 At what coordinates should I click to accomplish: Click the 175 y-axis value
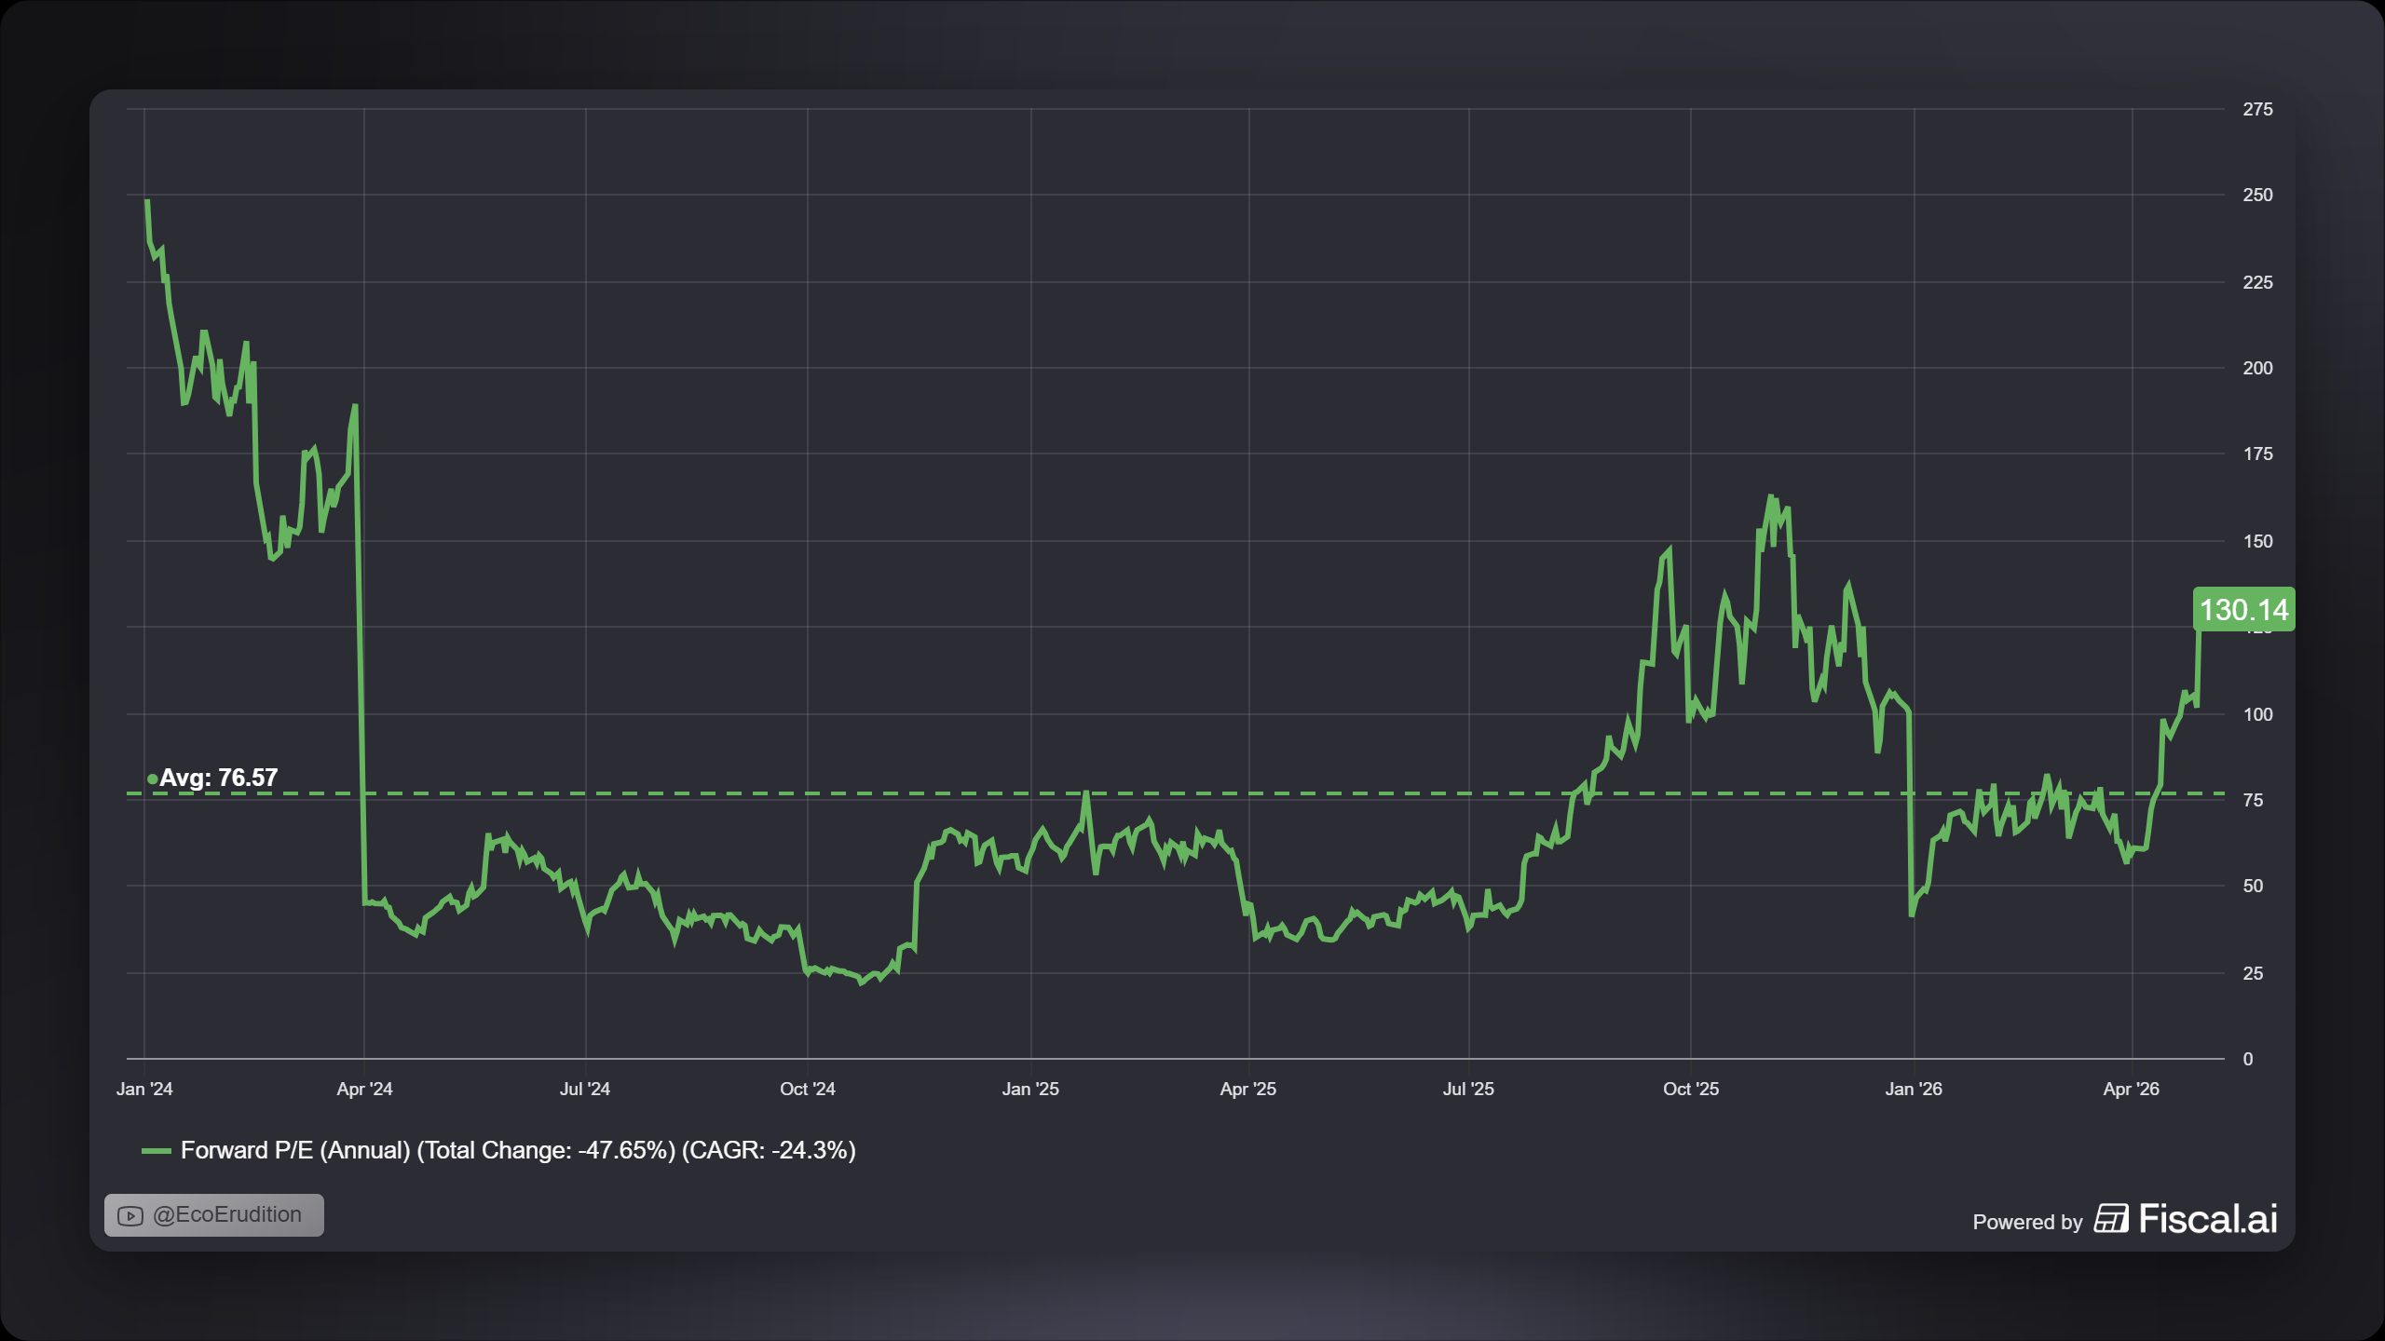click(2258, 454)
